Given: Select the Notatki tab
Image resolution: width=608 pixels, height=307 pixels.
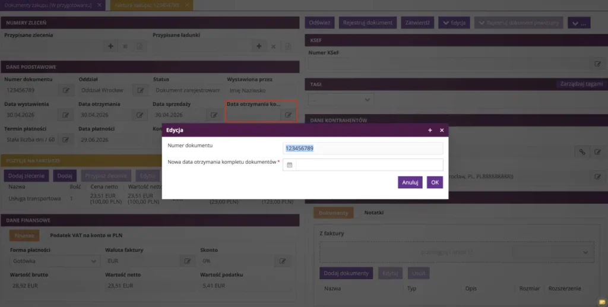Looking at the screenshot, I should pyautogui.click(x=374, y=213).
